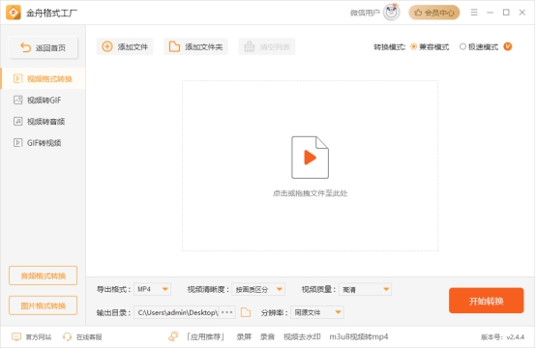
Task: Open the 分辨率 同原文件 dropdown
Action: tap(317, 312)
